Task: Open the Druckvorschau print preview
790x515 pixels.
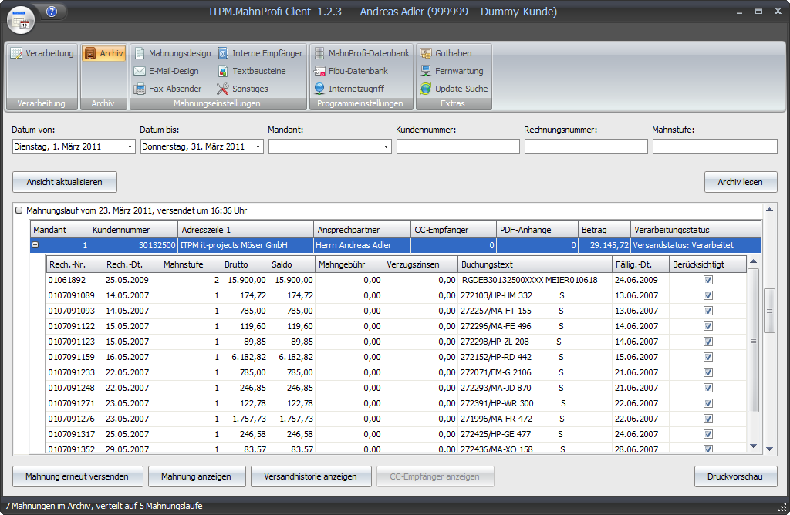Action: tap(735, 476)
